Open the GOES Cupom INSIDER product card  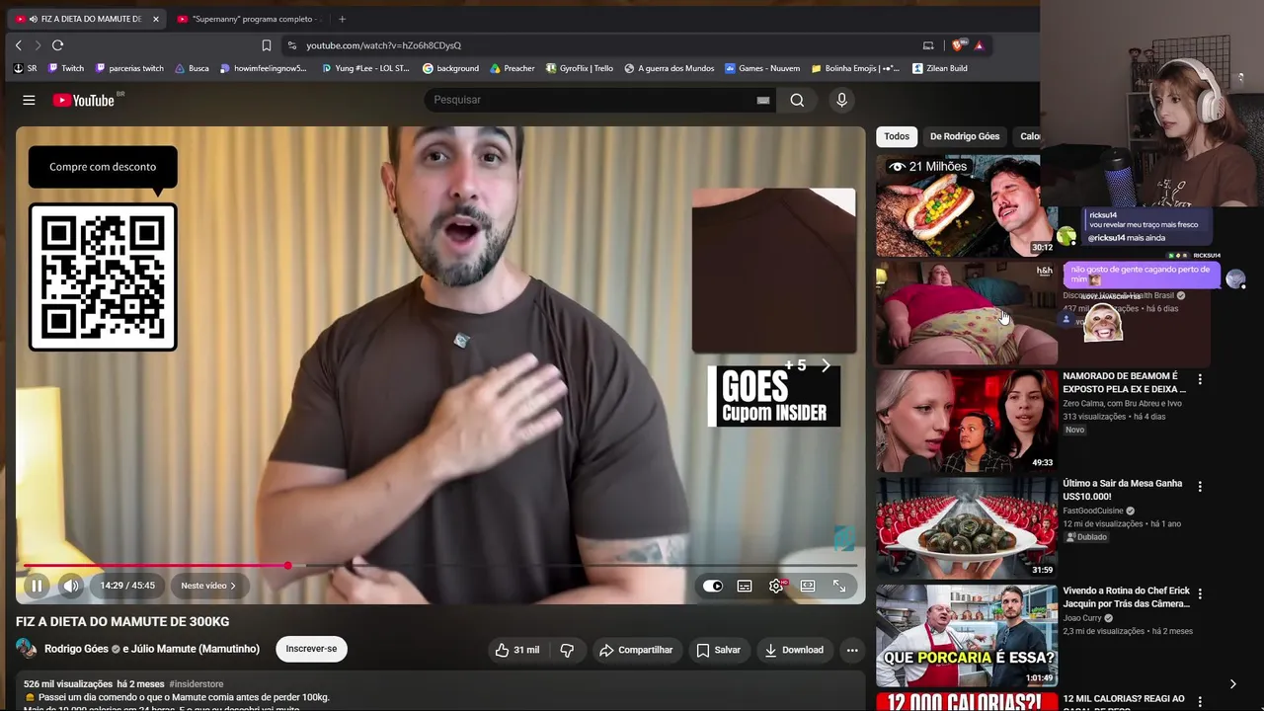774,397
